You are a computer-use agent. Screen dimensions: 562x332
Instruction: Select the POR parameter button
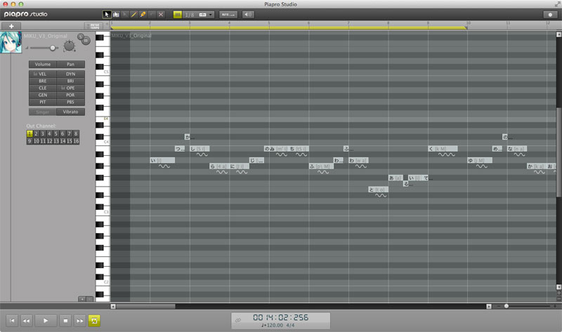point(71,95)
